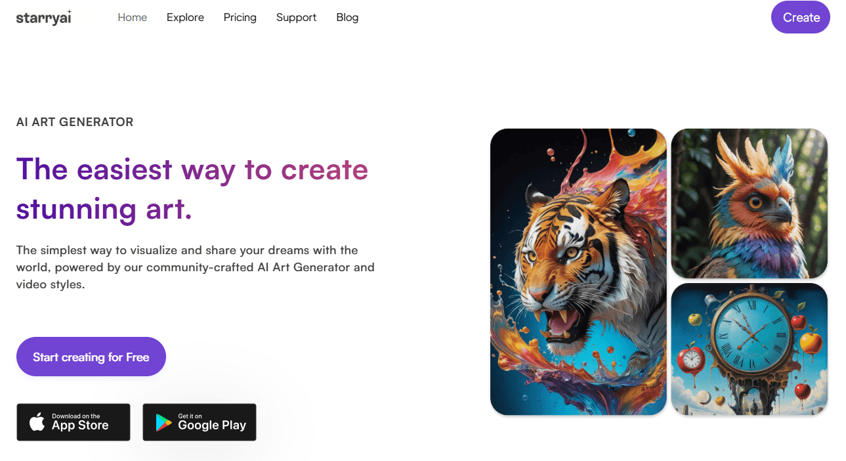The image size is (846, 461).
Task: Click the small red apple clock in artwork
Action: tap(690, 360)
